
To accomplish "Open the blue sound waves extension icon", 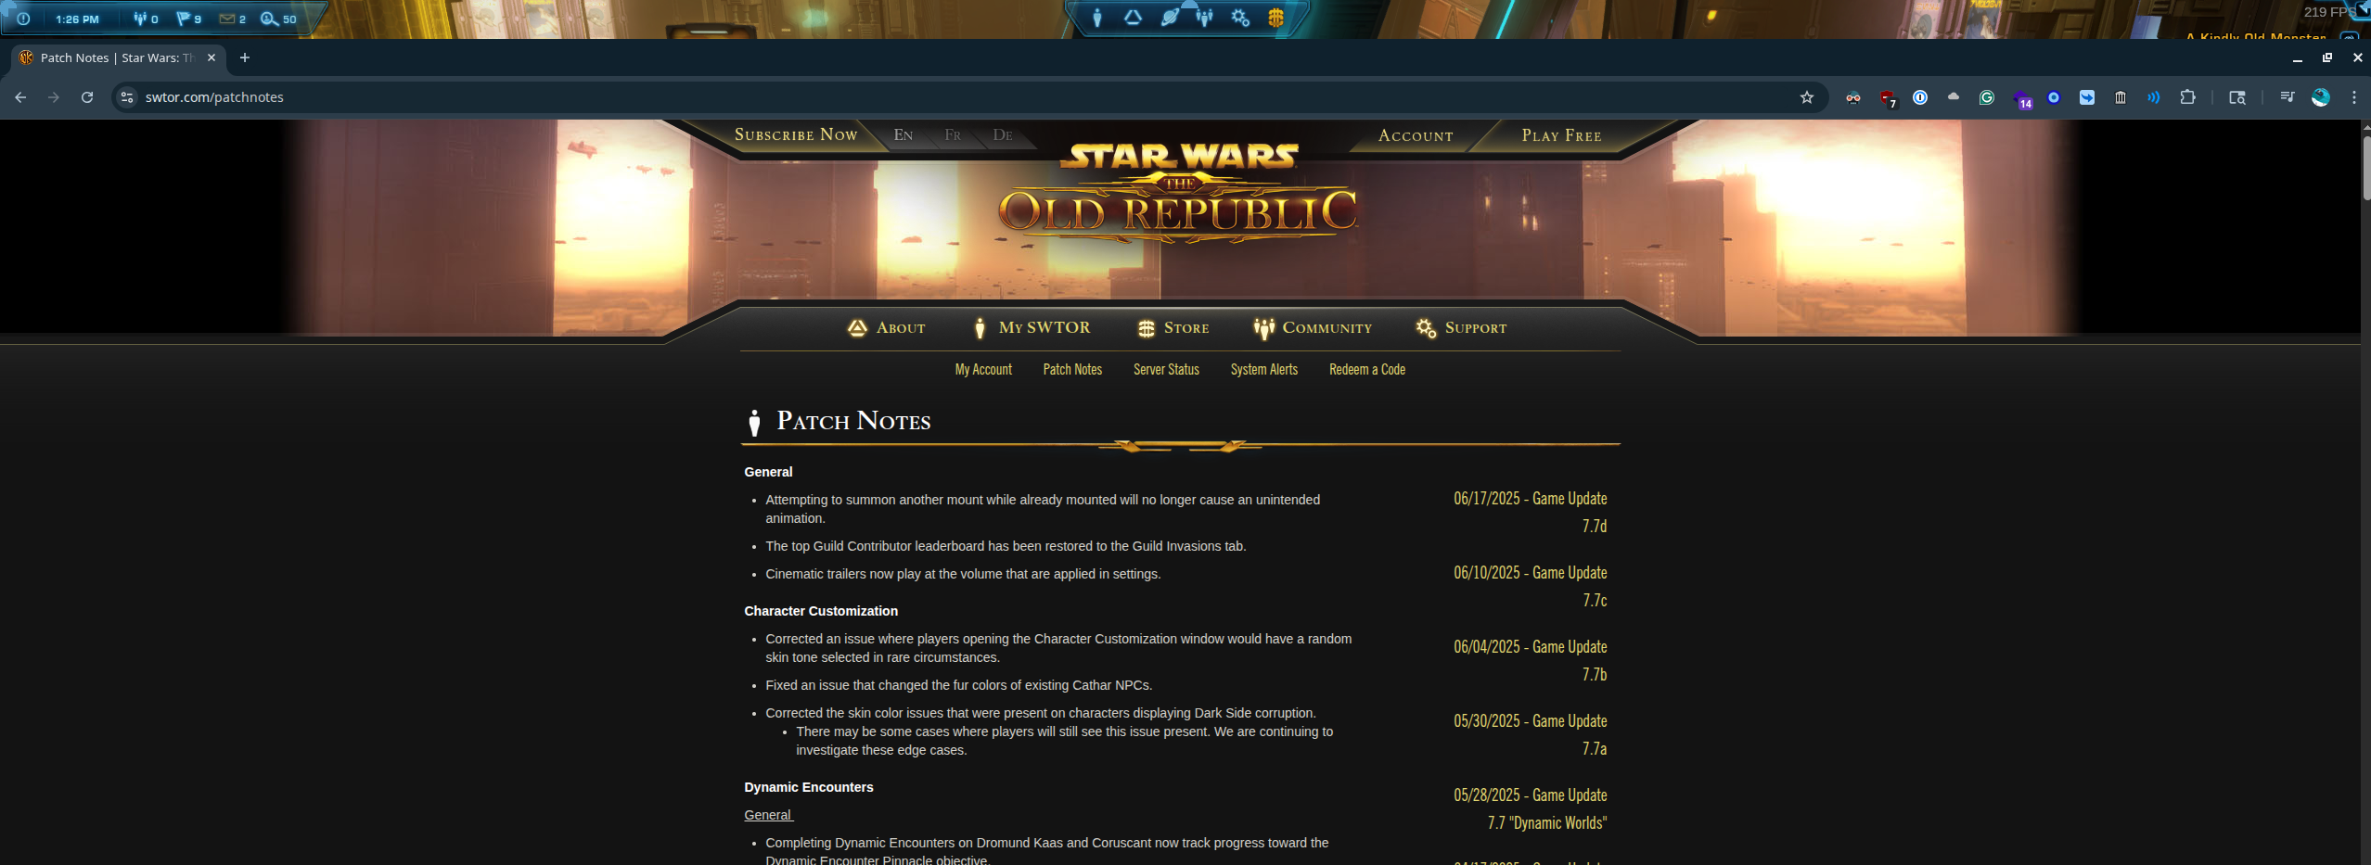I will click(2154, 97).
